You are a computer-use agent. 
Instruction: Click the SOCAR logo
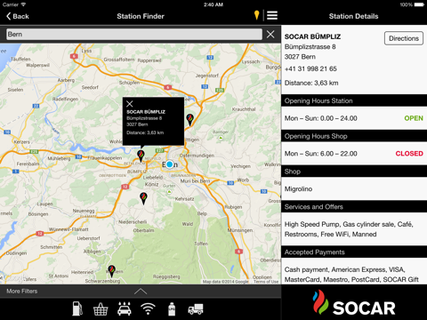(x=354, y=302)
